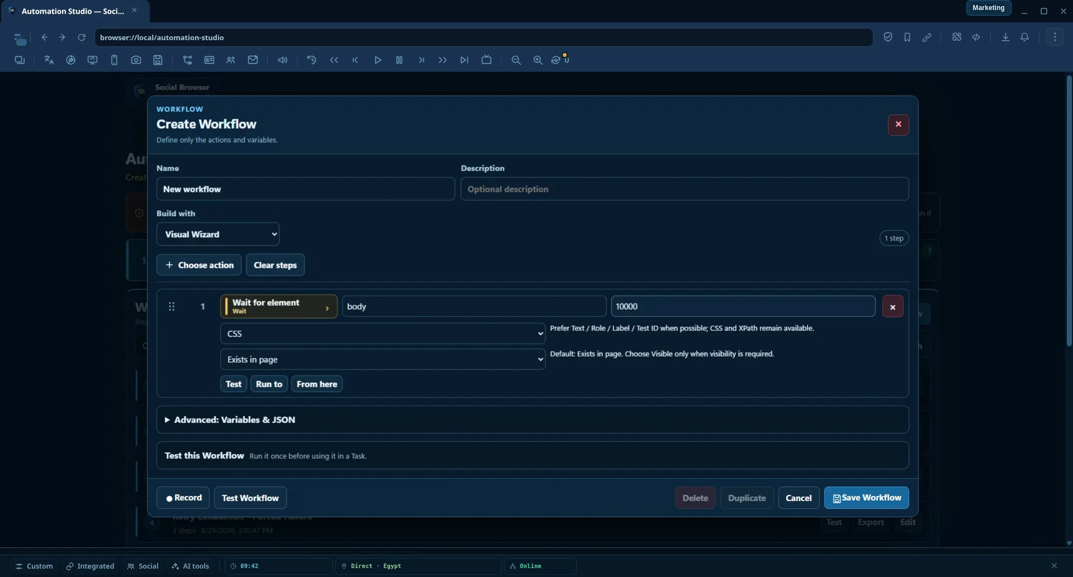Take a screenshot with the camera icon
Screen dimensions: 1073x577
(136, 60)
